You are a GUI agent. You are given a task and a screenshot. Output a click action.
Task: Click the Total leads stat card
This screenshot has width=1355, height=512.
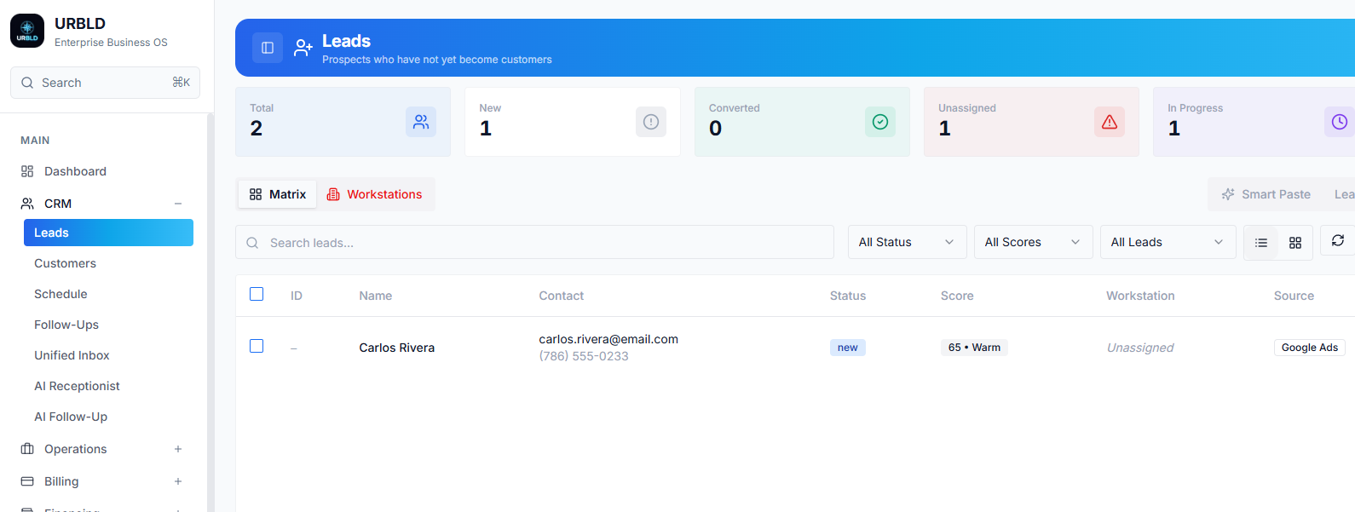click(343, 122)
